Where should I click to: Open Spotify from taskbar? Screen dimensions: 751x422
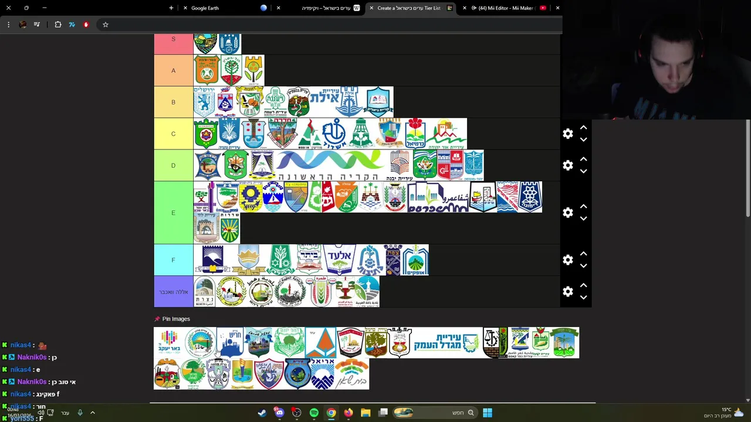click(x=314, y=413)
